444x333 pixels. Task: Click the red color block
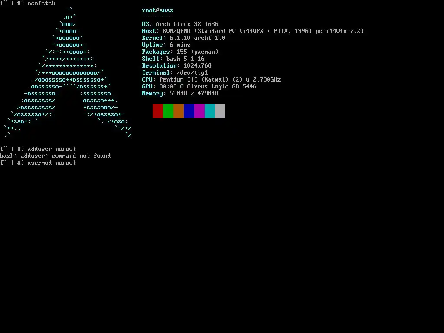(158, 111)
